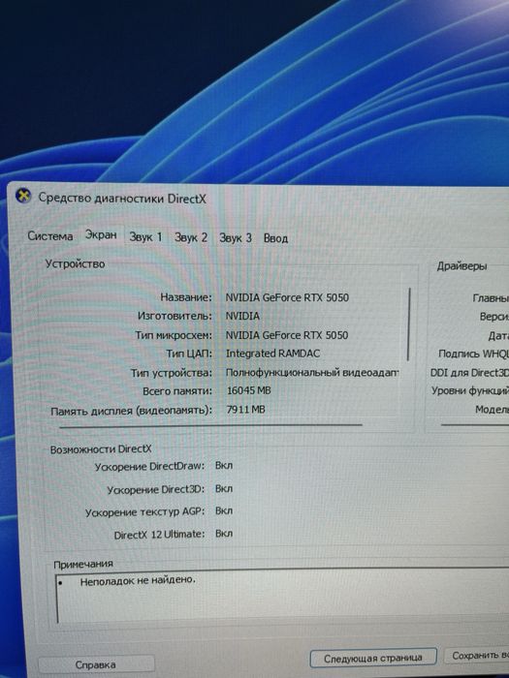Screen dimensions: 509x678
Task: Click the Тип устройства: label
Action: [x=172, y=373]
